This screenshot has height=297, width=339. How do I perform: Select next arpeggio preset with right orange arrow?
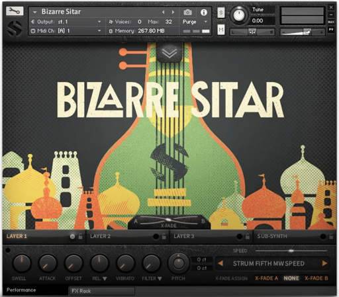pos(324,263)
